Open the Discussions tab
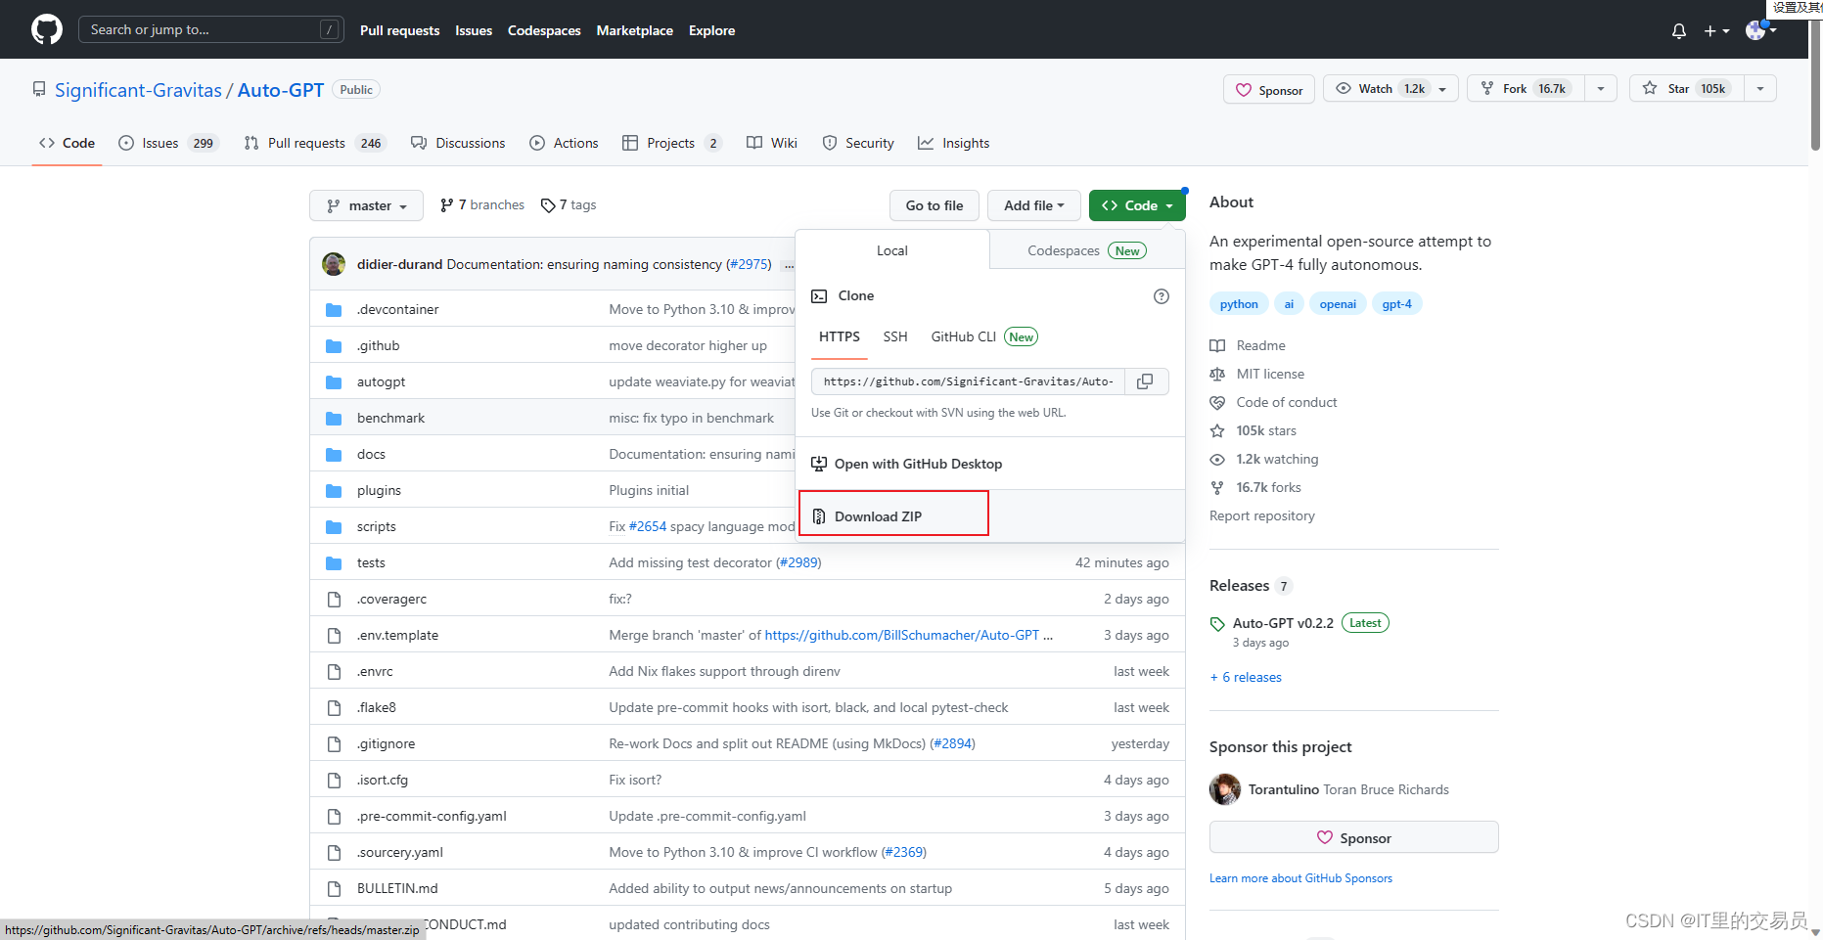Viewport: 1823px width, 940px height. 458,143
